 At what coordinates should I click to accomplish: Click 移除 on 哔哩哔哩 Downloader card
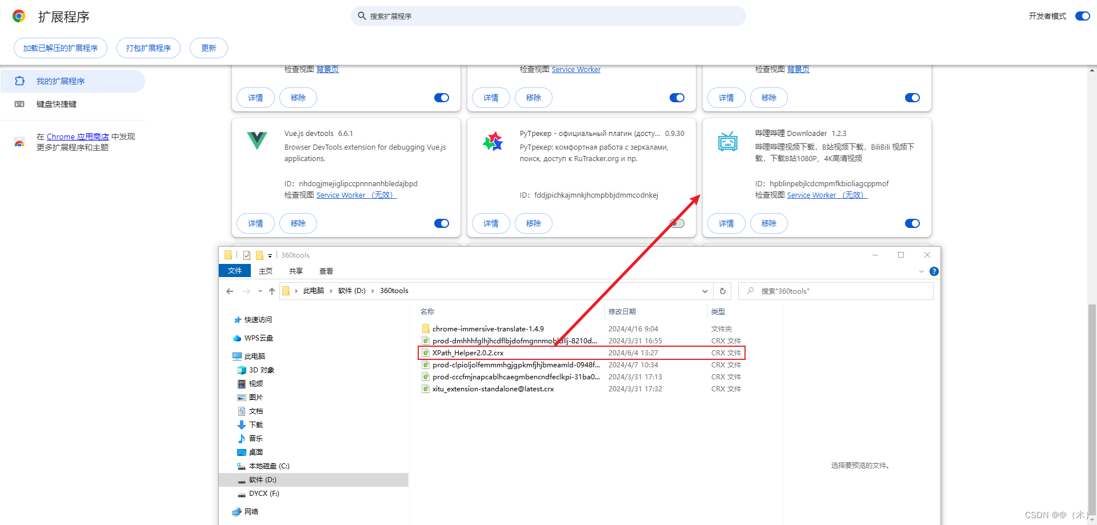769,223
